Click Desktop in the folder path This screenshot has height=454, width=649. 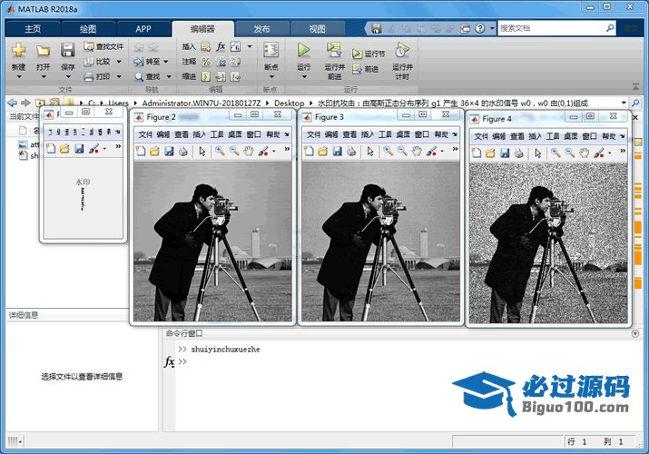tap(290, 103)
